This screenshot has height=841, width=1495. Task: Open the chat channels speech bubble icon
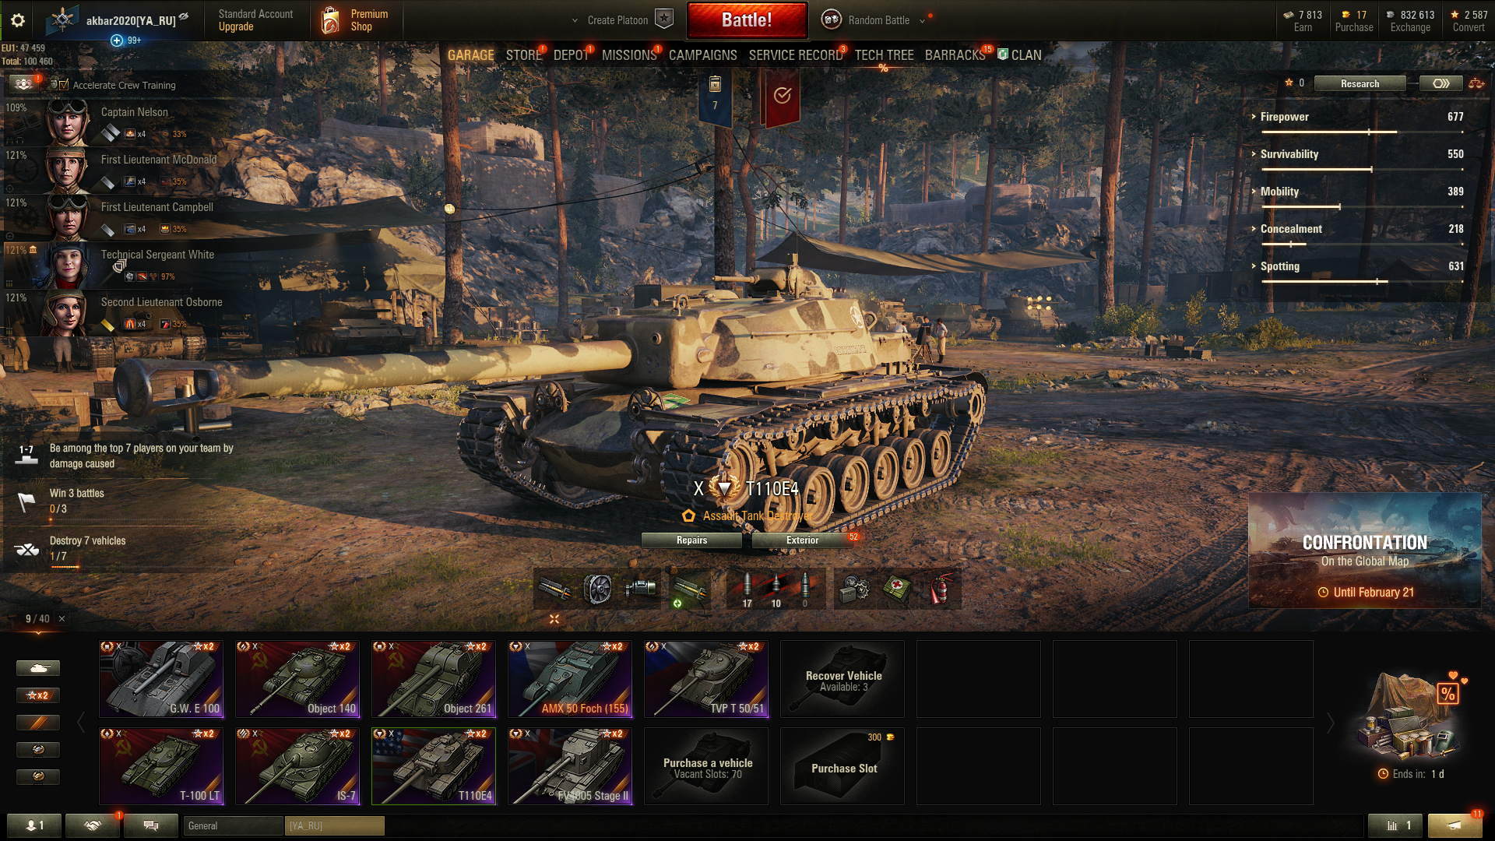click(x=151, y=825)
